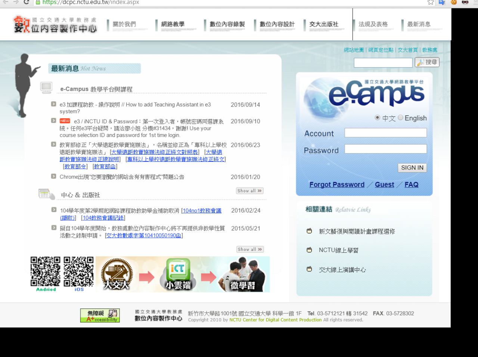Open the 網路教學 menu
This screenshot has width=478, height=357.
(x=173, y=24)
